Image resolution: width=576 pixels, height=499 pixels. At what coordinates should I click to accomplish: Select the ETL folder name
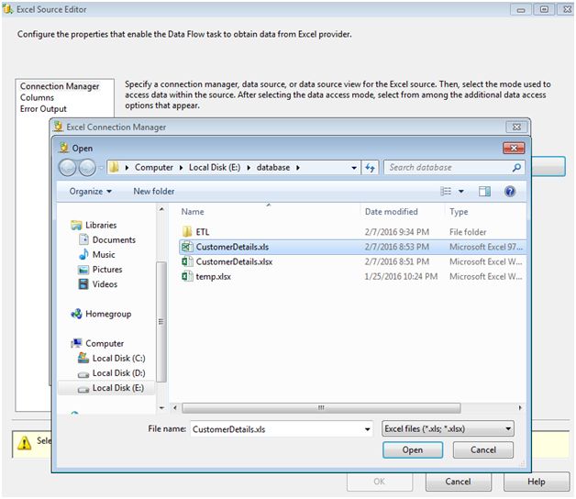[203, 232]
